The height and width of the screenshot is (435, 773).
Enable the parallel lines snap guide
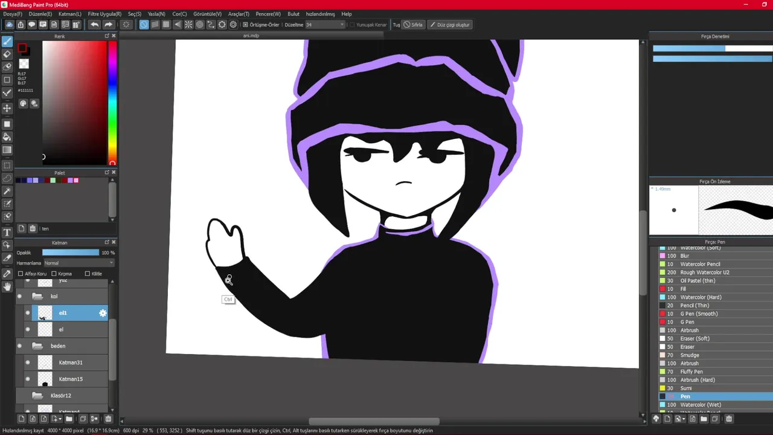(x=155, y=25)
